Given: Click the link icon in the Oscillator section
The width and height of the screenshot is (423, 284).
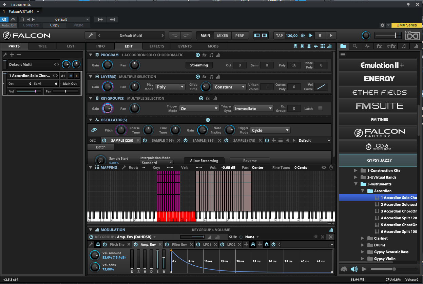Looking at the screenshot, I should click(94, 130).
